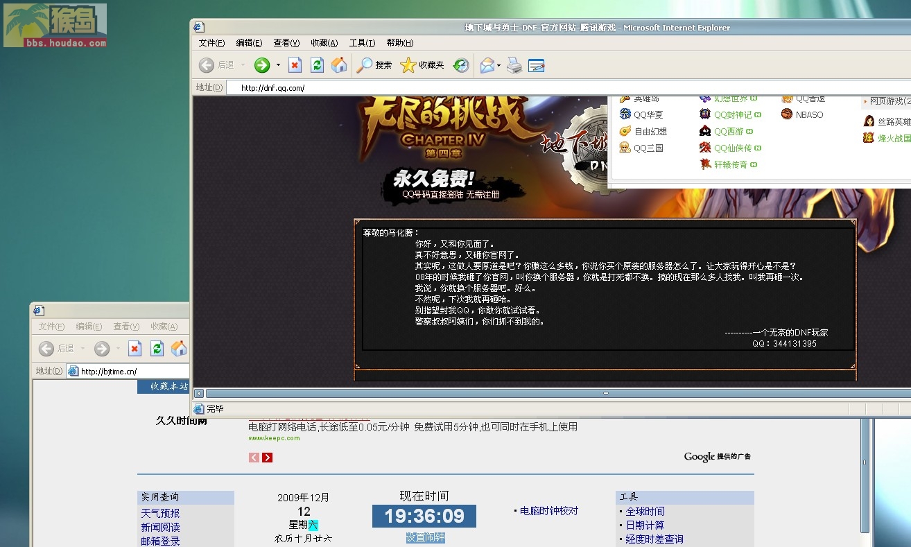Click the 丝路英雄 avatar icon

point(869,121)
